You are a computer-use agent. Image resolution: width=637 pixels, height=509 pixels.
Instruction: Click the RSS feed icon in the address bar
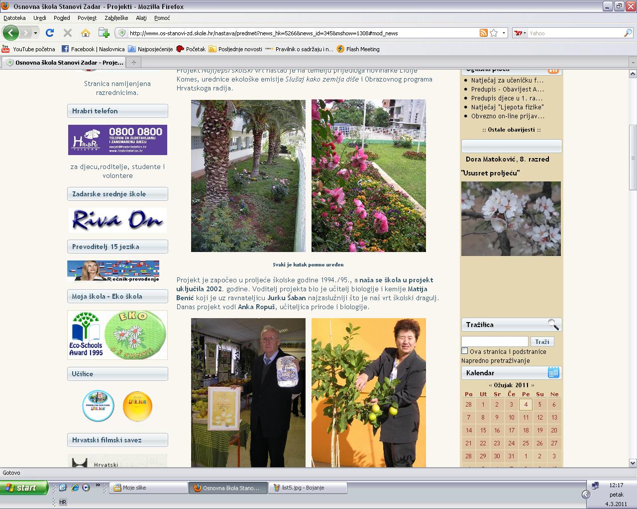[x=483, y=33]
